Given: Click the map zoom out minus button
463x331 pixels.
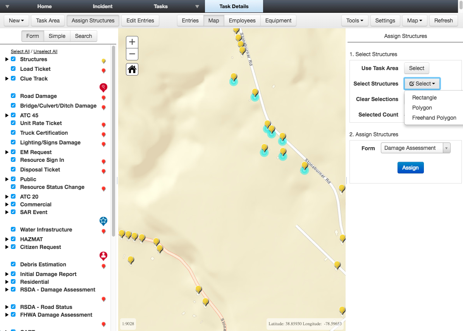Looking at the screenshot, I should 132,54.
